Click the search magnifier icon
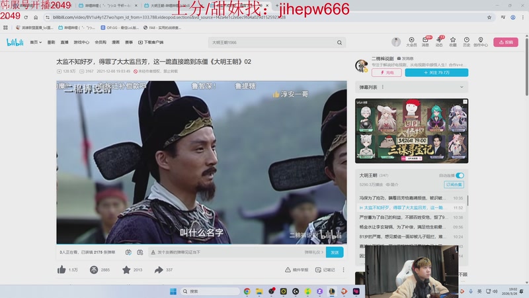 339,42
